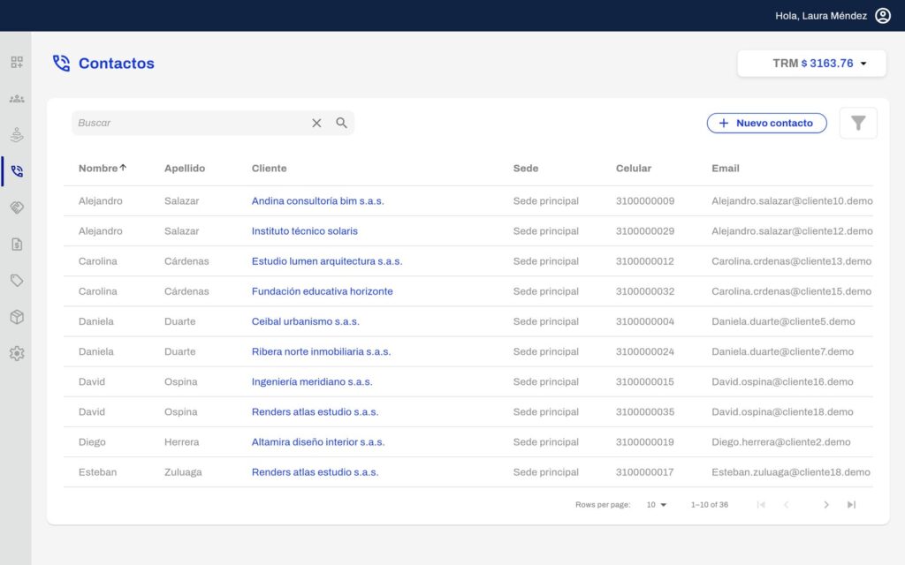Click the name Diego in the table

point(92,441)
